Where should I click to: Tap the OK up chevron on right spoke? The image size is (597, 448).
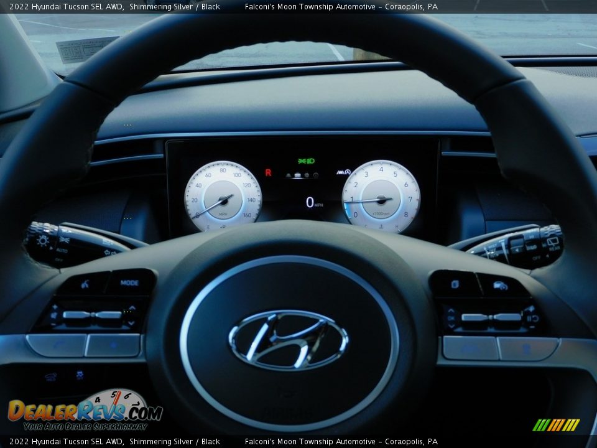click(x=451, y=310)
